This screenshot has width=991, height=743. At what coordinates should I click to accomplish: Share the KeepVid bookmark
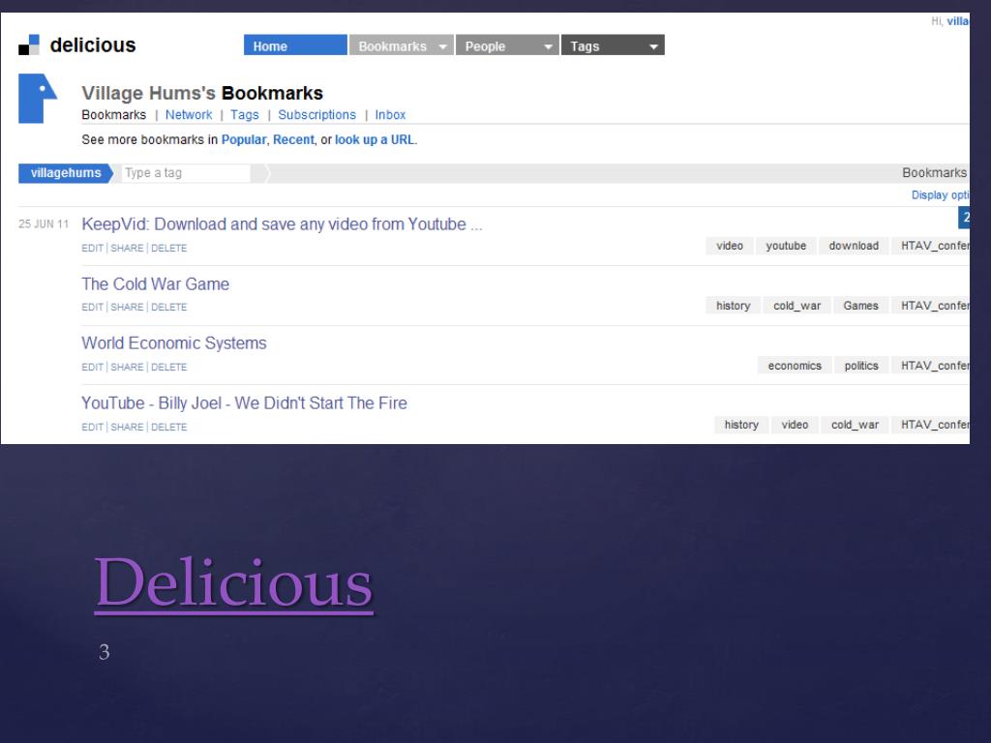point(127,249)
